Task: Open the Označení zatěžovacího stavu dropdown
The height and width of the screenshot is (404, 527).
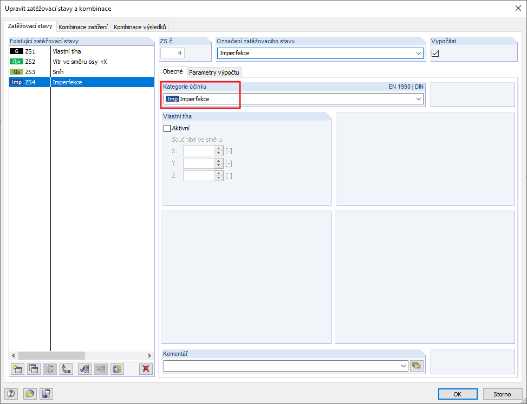Action: (x=419, y=53)
